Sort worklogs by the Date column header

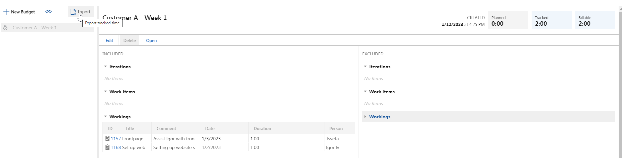click(x=224, y=128)
